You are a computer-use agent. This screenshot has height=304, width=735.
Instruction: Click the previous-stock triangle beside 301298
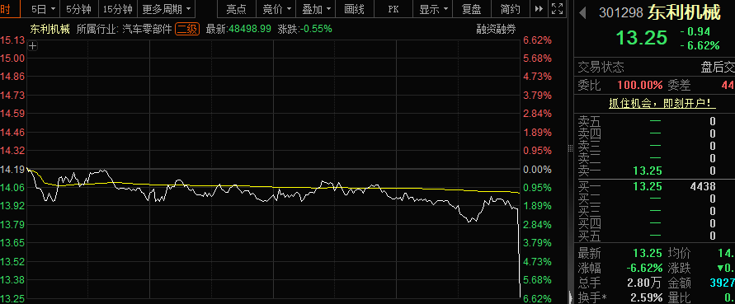click(582, 13)
